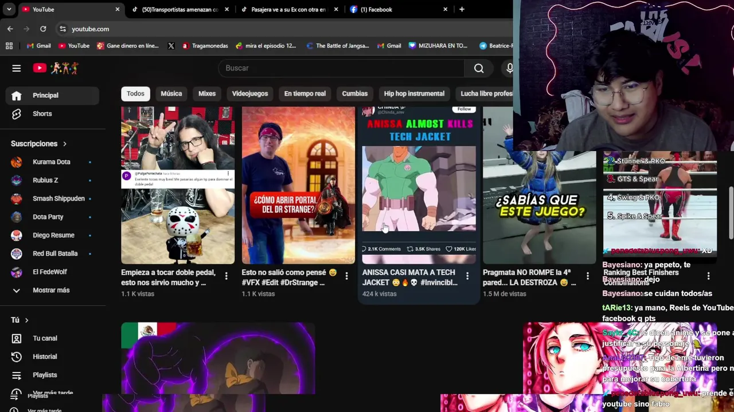Open Red Bull Batalla subscription
The height and width of the screenshot is (412, 734).
point(53,253)
